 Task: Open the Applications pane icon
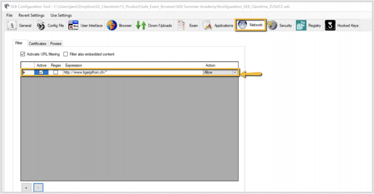click(x=207, y=26)
